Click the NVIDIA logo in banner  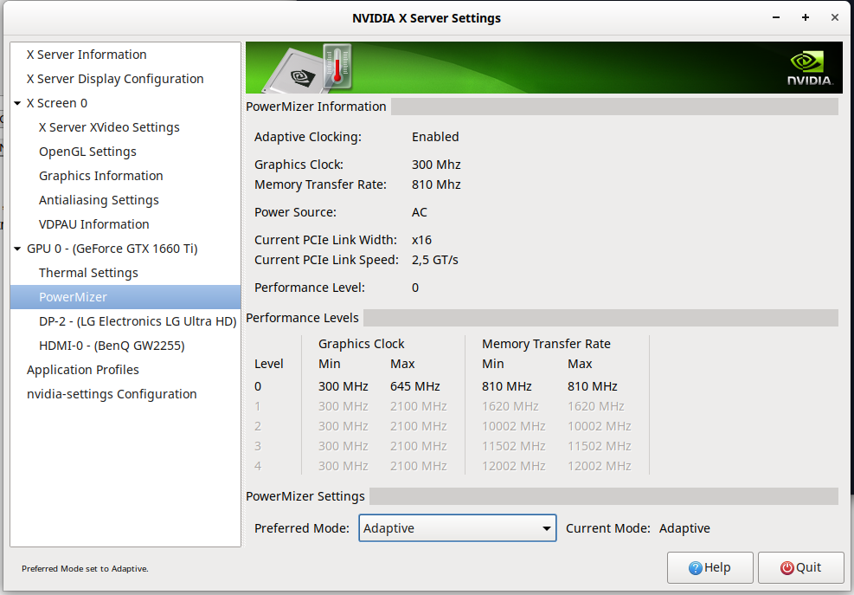pyautogui.click(x=810, y=68)
